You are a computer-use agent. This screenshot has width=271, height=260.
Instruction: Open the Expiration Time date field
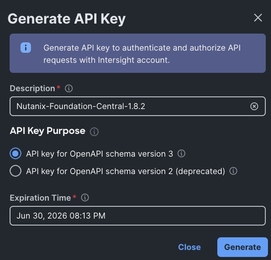(137, 216)
